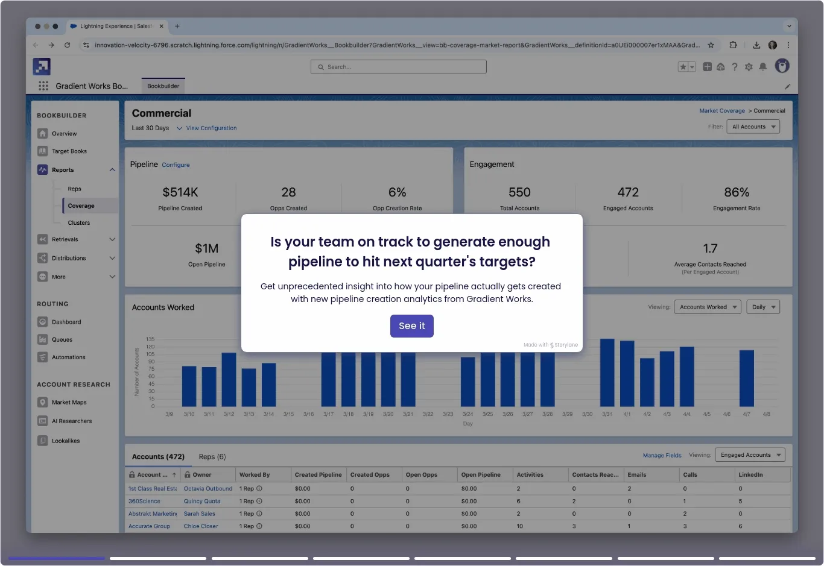Click the Lookalikes sidebar icon
Viewport: 824px width, 566px height.
[x=42, y=441]
